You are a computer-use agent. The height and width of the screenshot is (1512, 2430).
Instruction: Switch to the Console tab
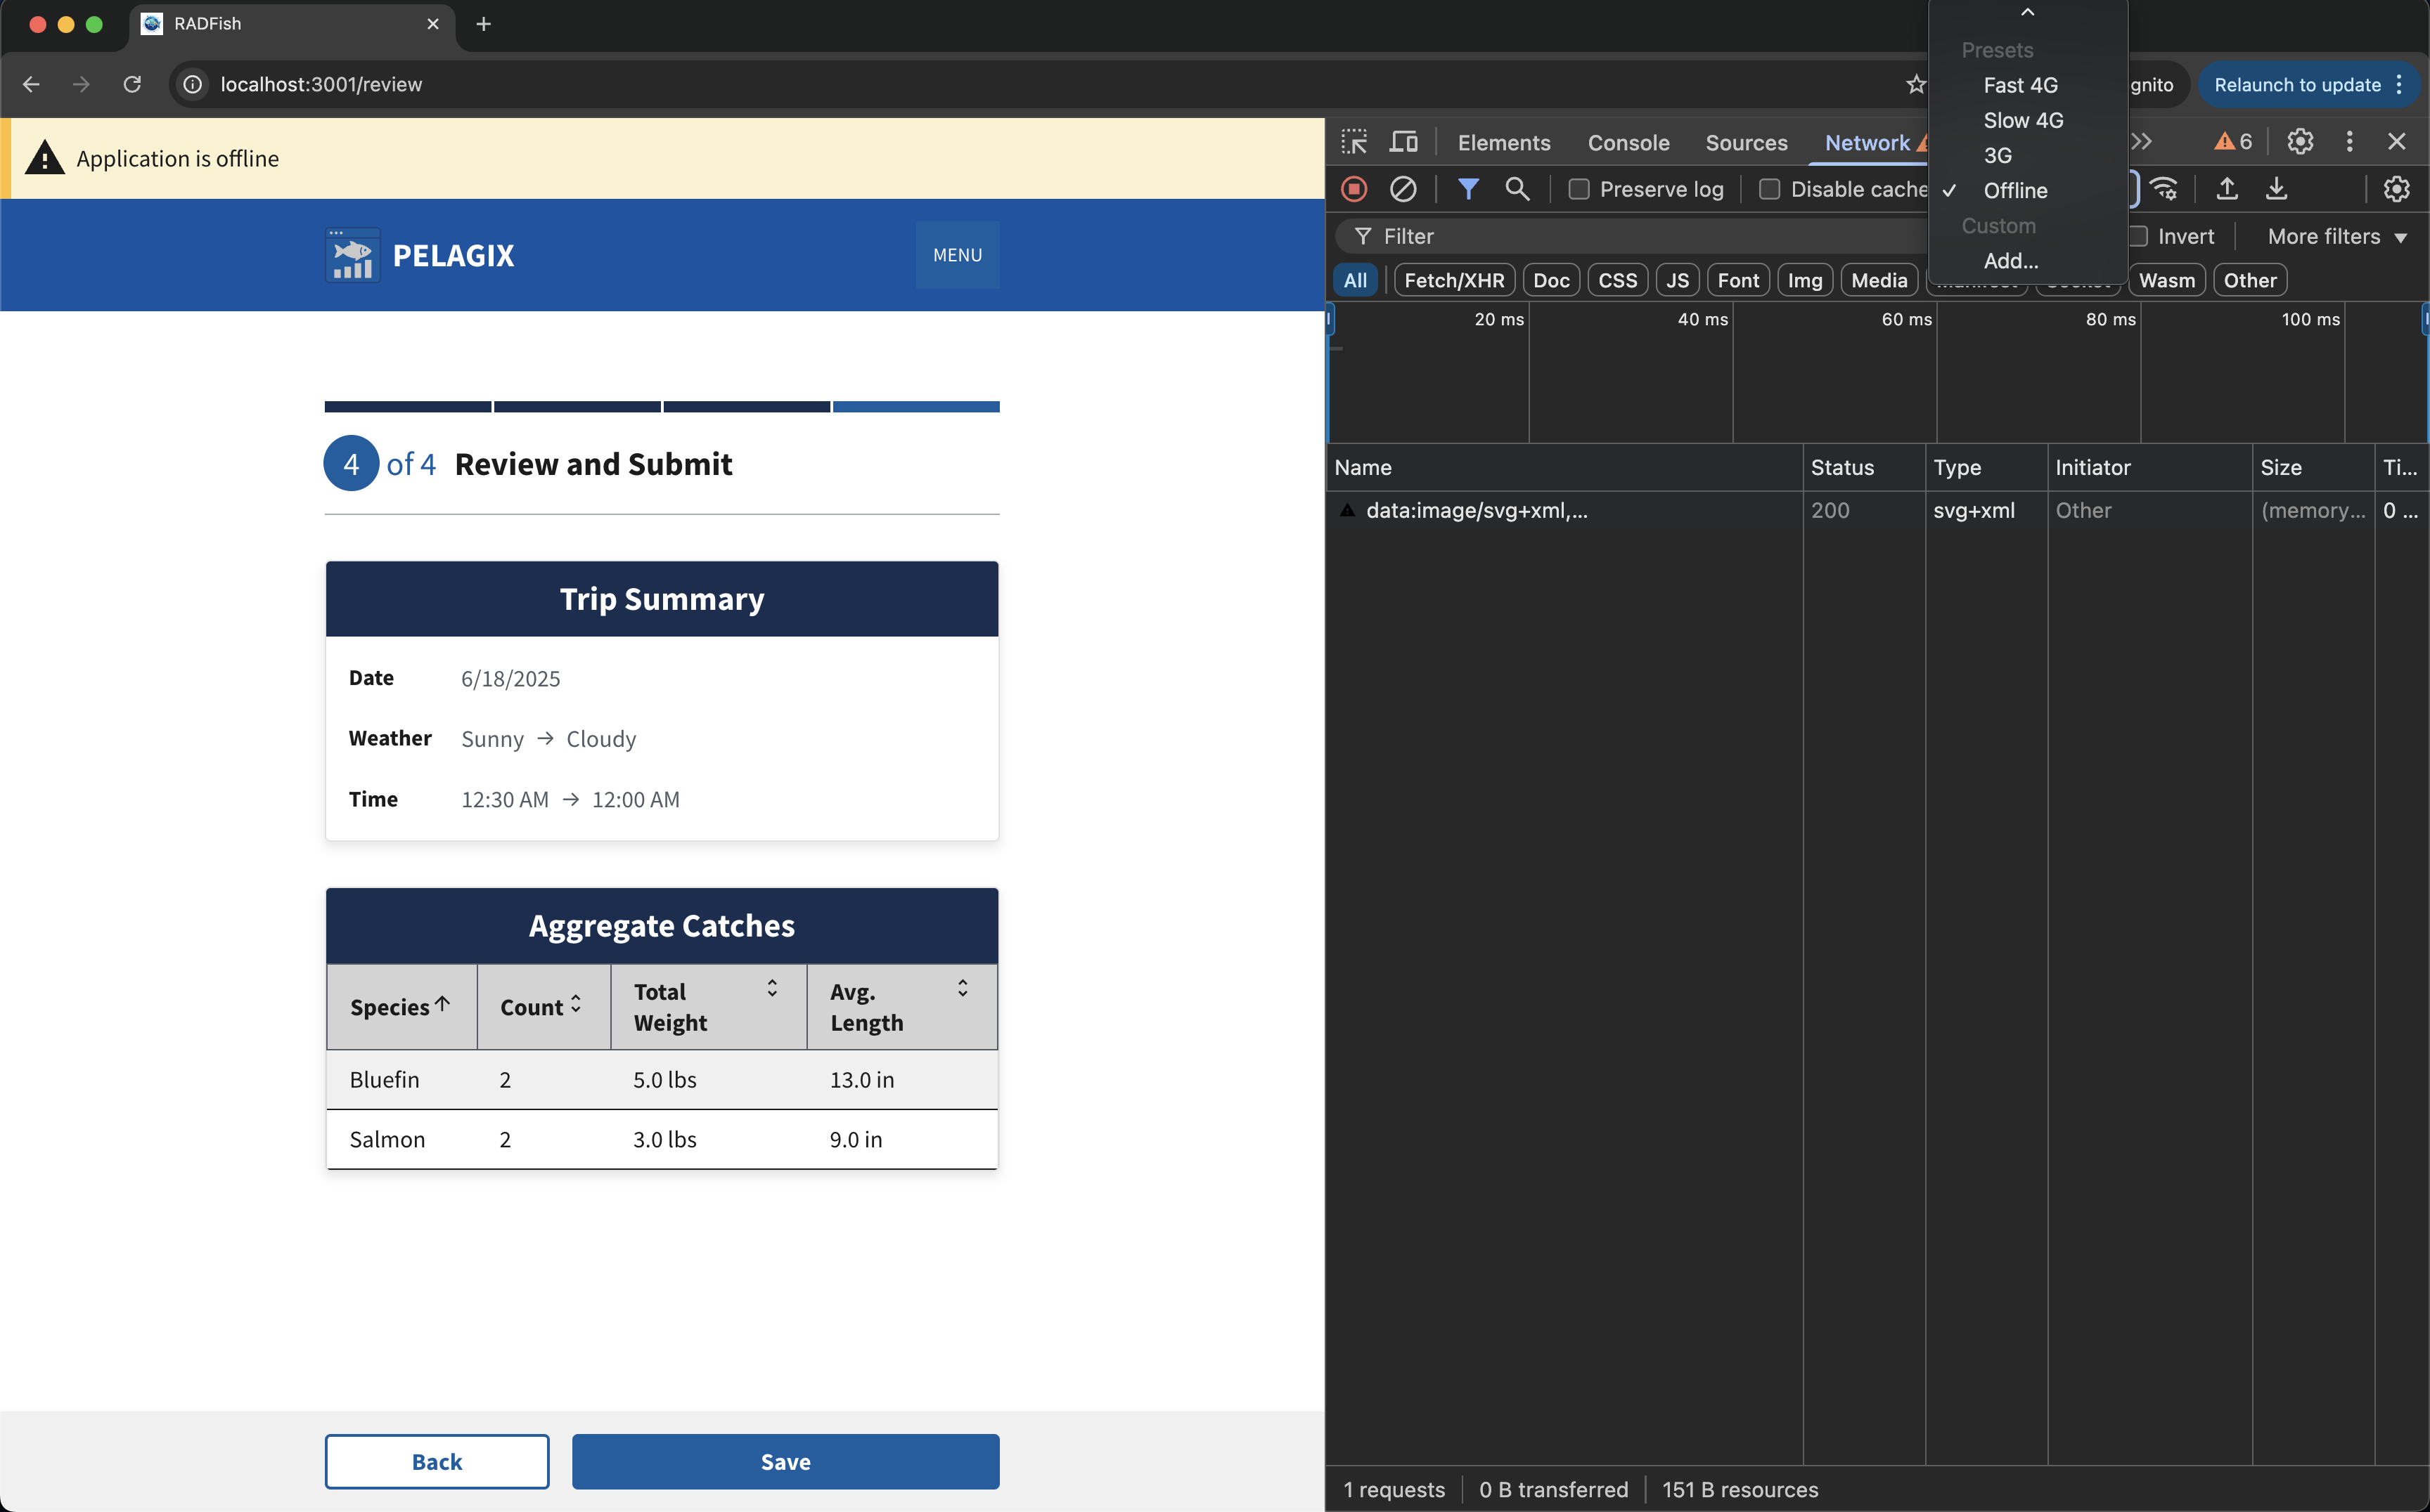[1627, 142]
